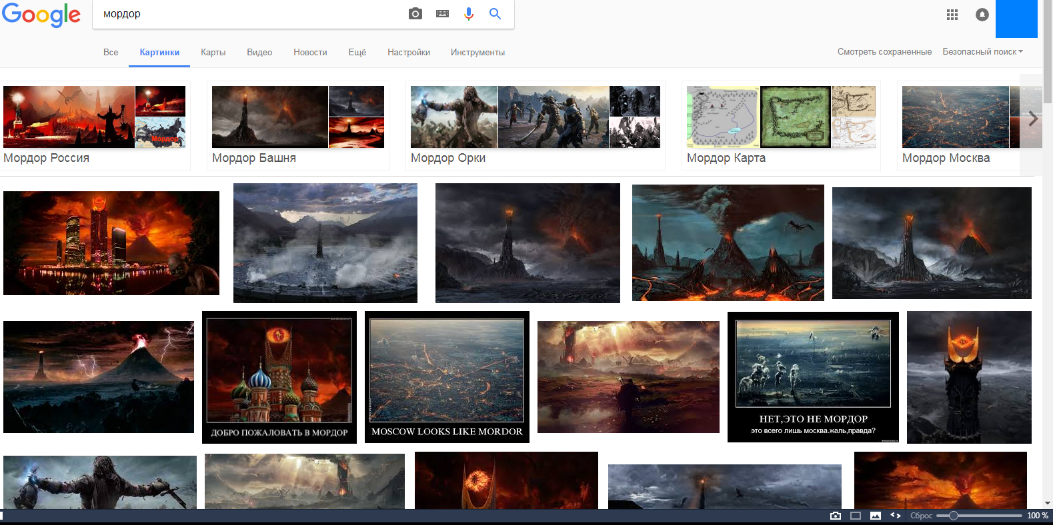Toggle image loading icon in status bar

pos(876,516)
